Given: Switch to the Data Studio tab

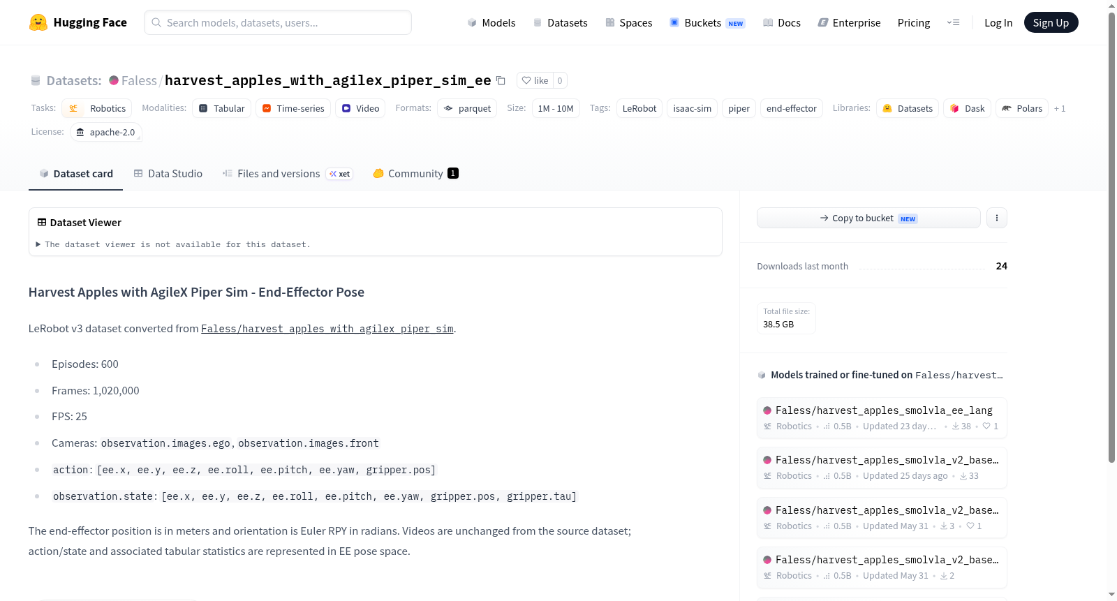Looking at the screenshot, I should point(168,174).
